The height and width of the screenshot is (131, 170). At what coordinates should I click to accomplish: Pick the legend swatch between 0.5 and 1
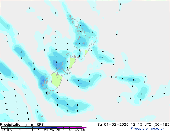pos(11,128)
